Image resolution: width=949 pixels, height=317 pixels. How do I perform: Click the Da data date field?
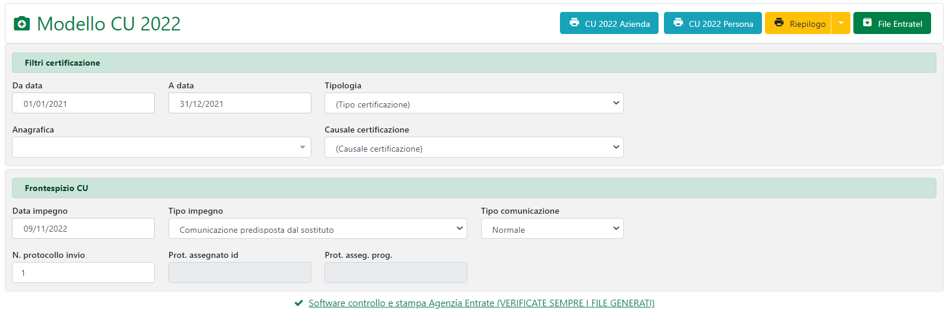pyautogui.click(x=83, y=103)
